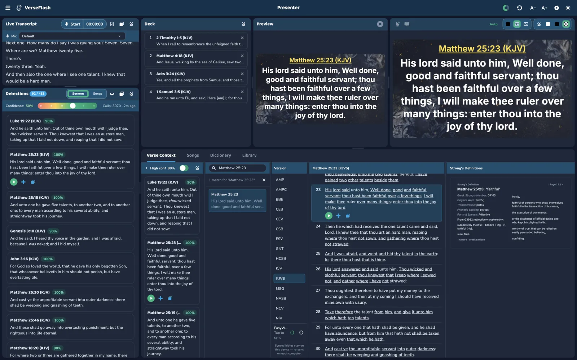Select fullscreen image mode icon
Viewport: 577px width, 360px height.
coord(526,24)
